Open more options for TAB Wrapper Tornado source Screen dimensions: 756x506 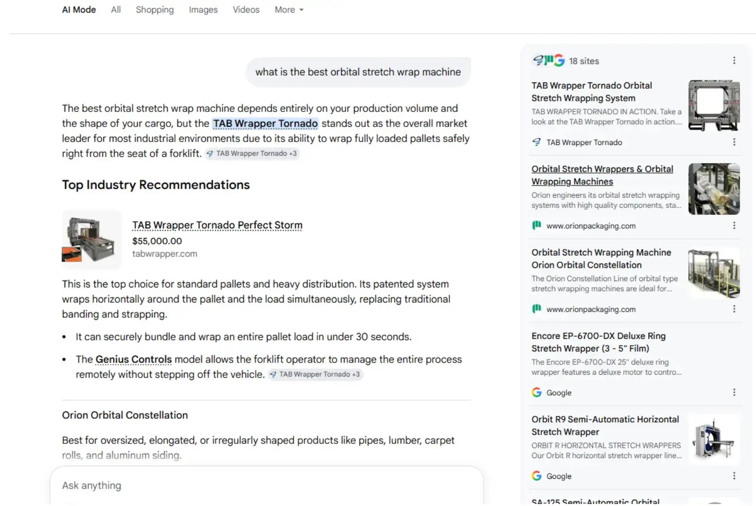(x=734, y=142)
